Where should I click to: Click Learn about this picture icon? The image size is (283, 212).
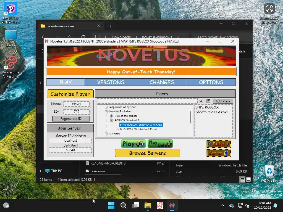pos(269,14)
